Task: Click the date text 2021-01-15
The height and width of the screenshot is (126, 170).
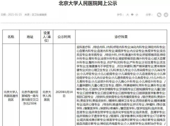Action: tap(15, 15)
